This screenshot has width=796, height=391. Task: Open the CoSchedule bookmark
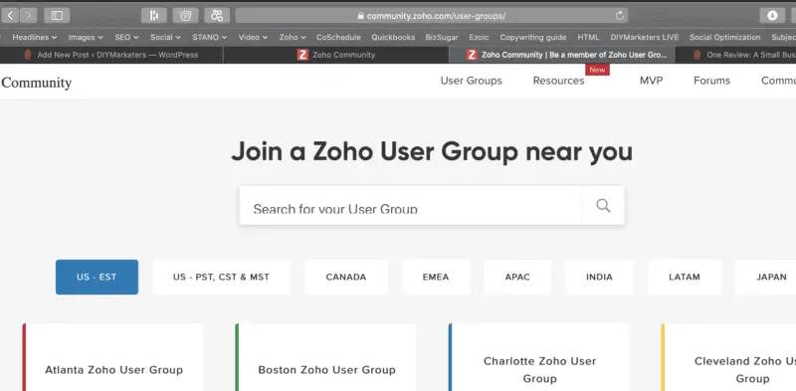pos(338,37)
